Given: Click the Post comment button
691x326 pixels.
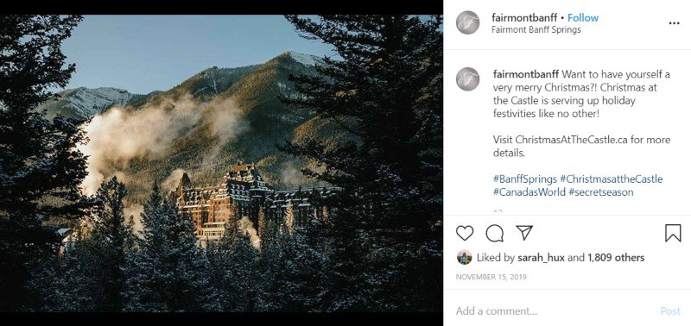Looking at the screenshot, I should click(670, 311).
